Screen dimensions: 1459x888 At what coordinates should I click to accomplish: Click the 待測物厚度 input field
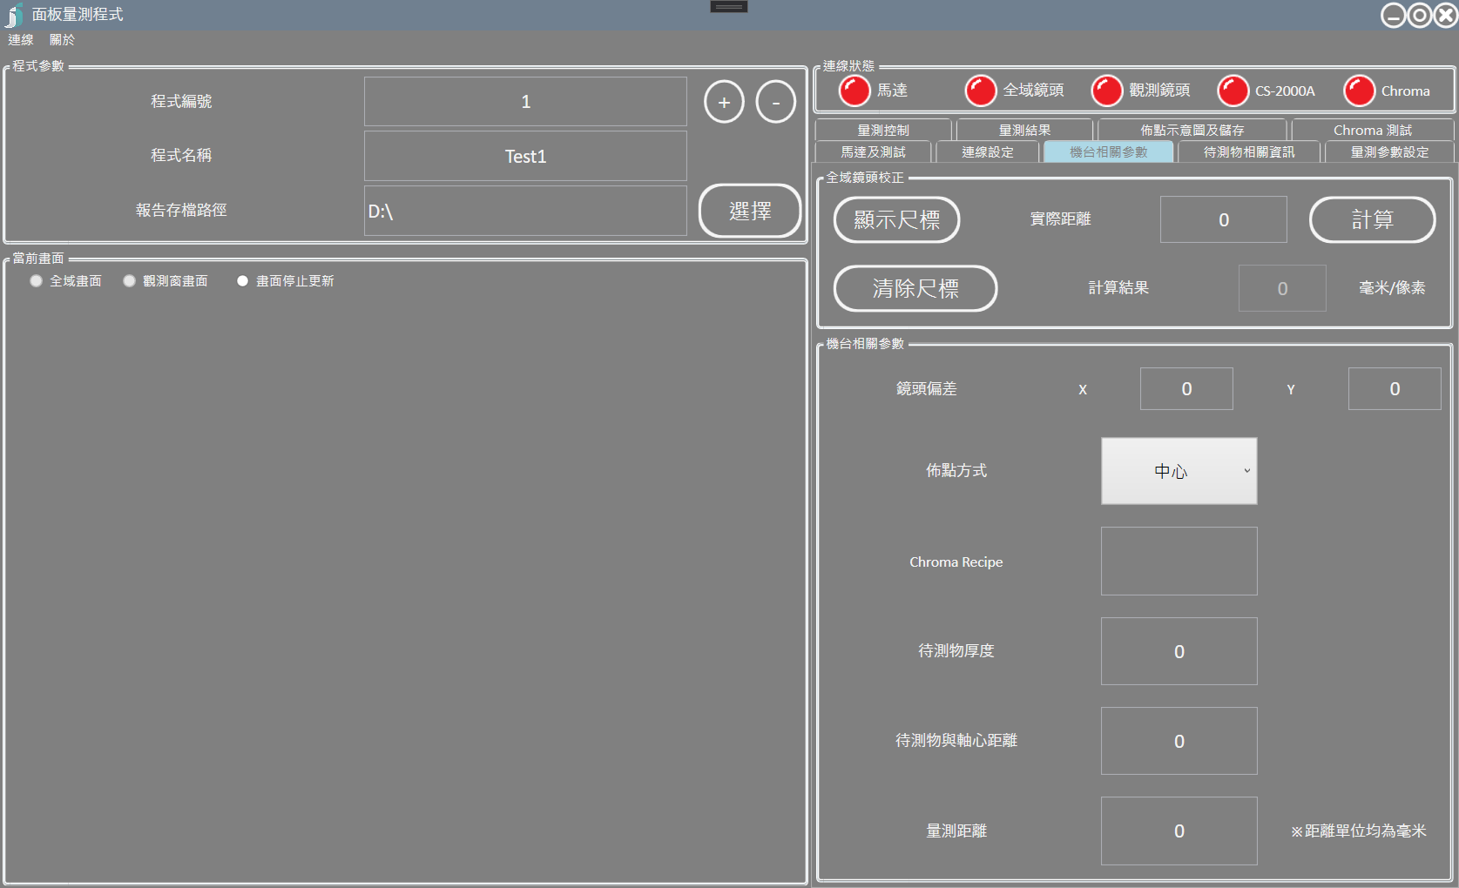click(x=1179, y=651)
